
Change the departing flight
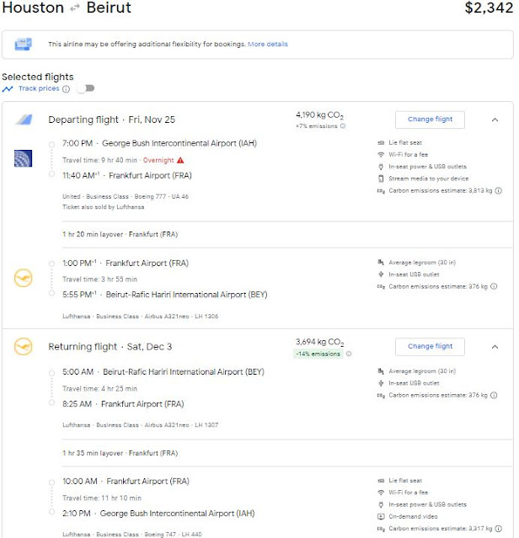point(430,120)
